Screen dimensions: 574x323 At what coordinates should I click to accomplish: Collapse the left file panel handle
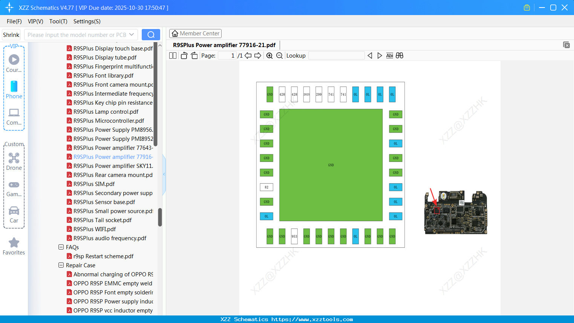[x=164, y=174]
